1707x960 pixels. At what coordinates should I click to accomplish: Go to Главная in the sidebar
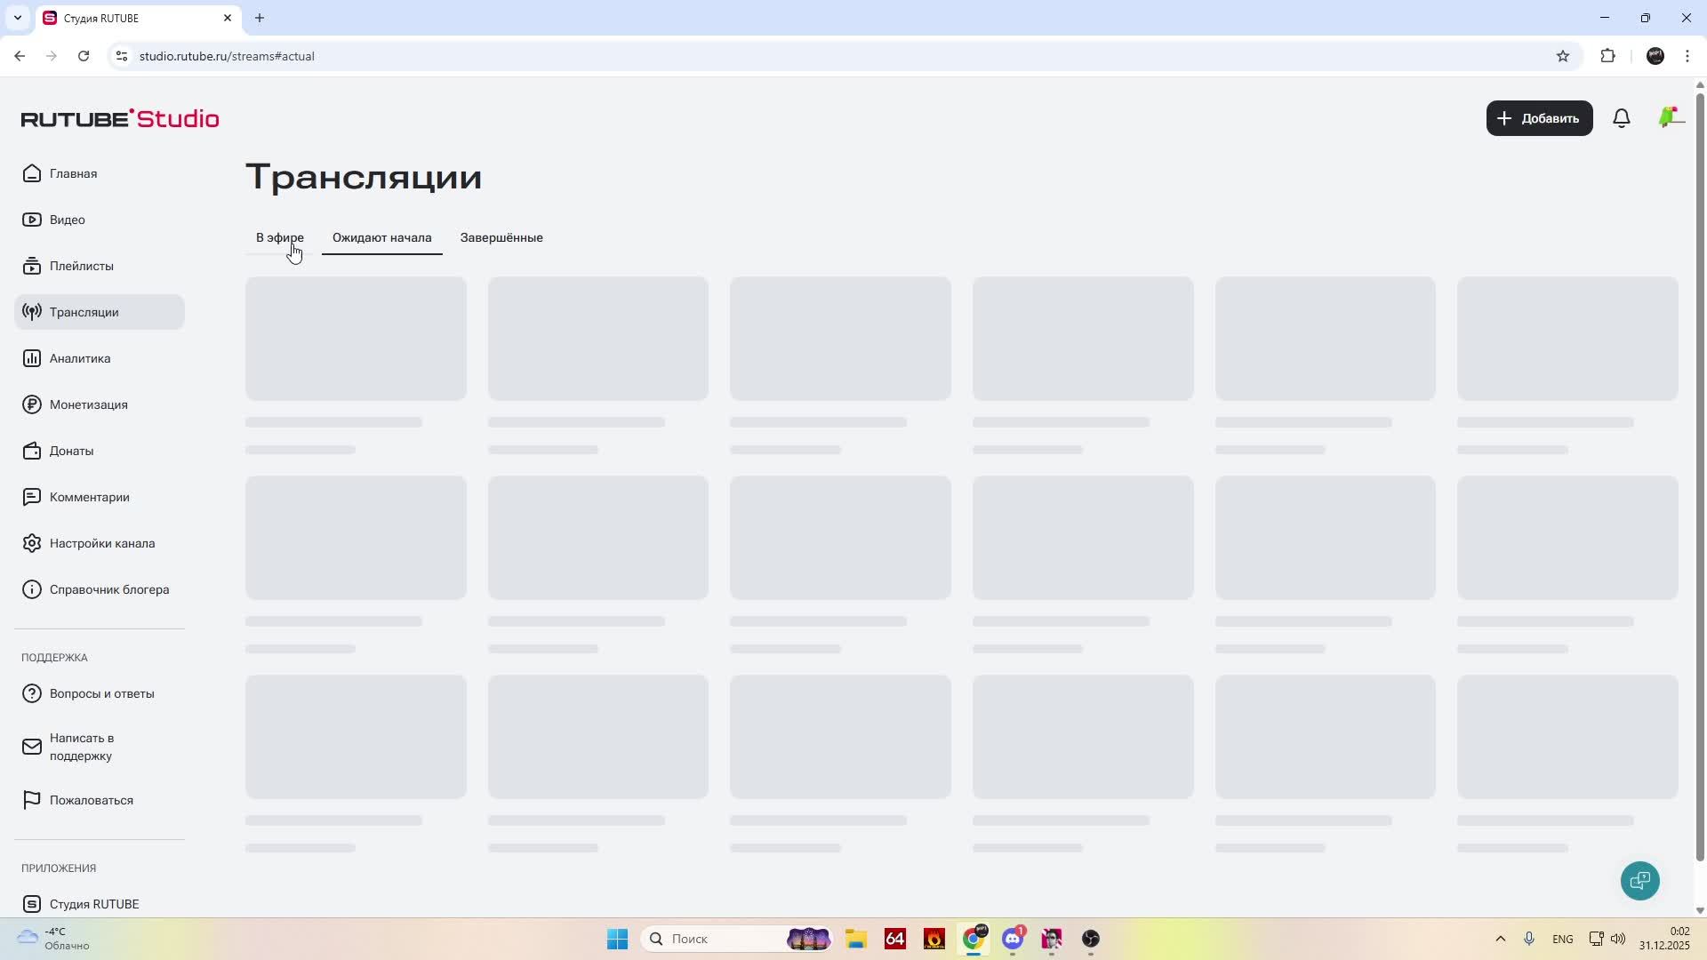73,173
